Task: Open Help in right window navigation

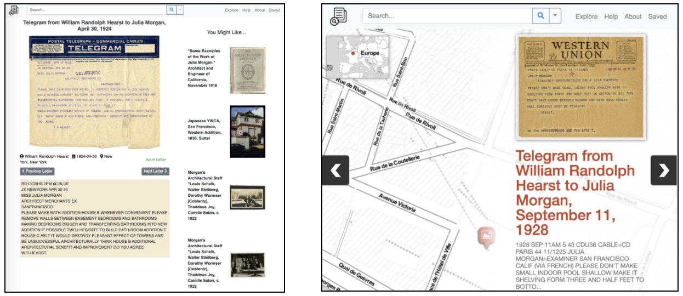Action: point(611,16)
